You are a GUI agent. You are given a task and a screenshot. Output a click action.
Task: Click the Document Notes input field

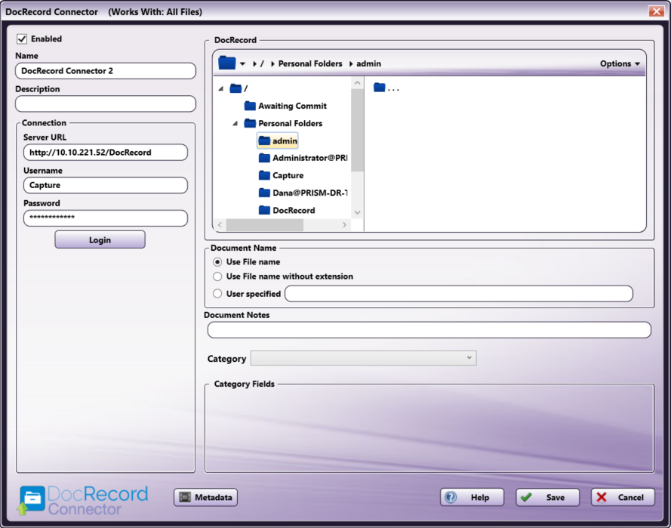pos(429,330)
